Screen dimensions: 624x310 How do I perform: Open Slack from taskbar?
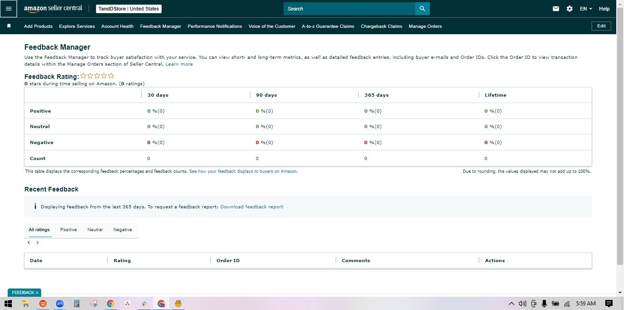pos(144,304)
